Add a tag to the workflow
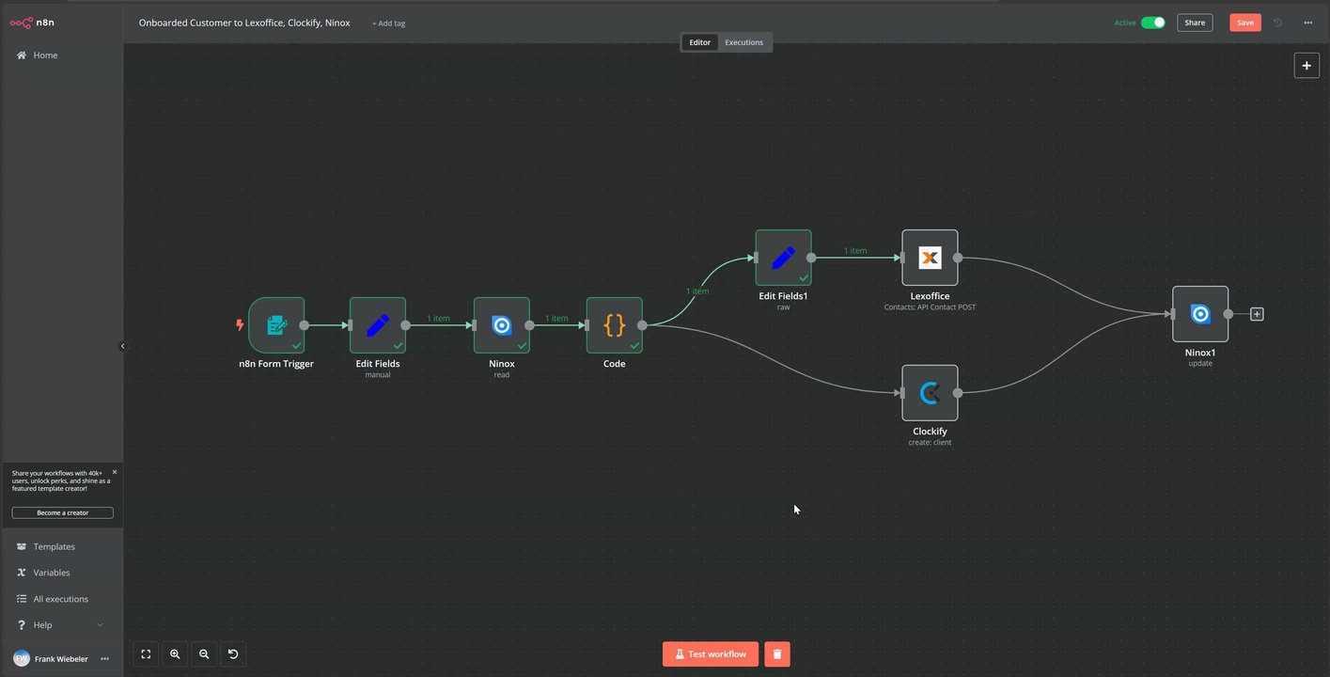Screen dimensions: 1330x677 389,24
